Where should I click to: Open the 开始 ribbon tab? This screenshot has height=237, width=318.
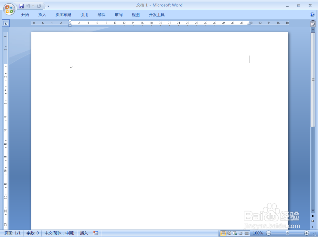25,15
